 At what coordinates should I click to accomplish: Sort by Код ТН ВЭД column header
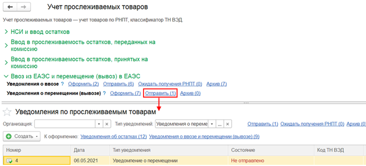click(339, 150)
